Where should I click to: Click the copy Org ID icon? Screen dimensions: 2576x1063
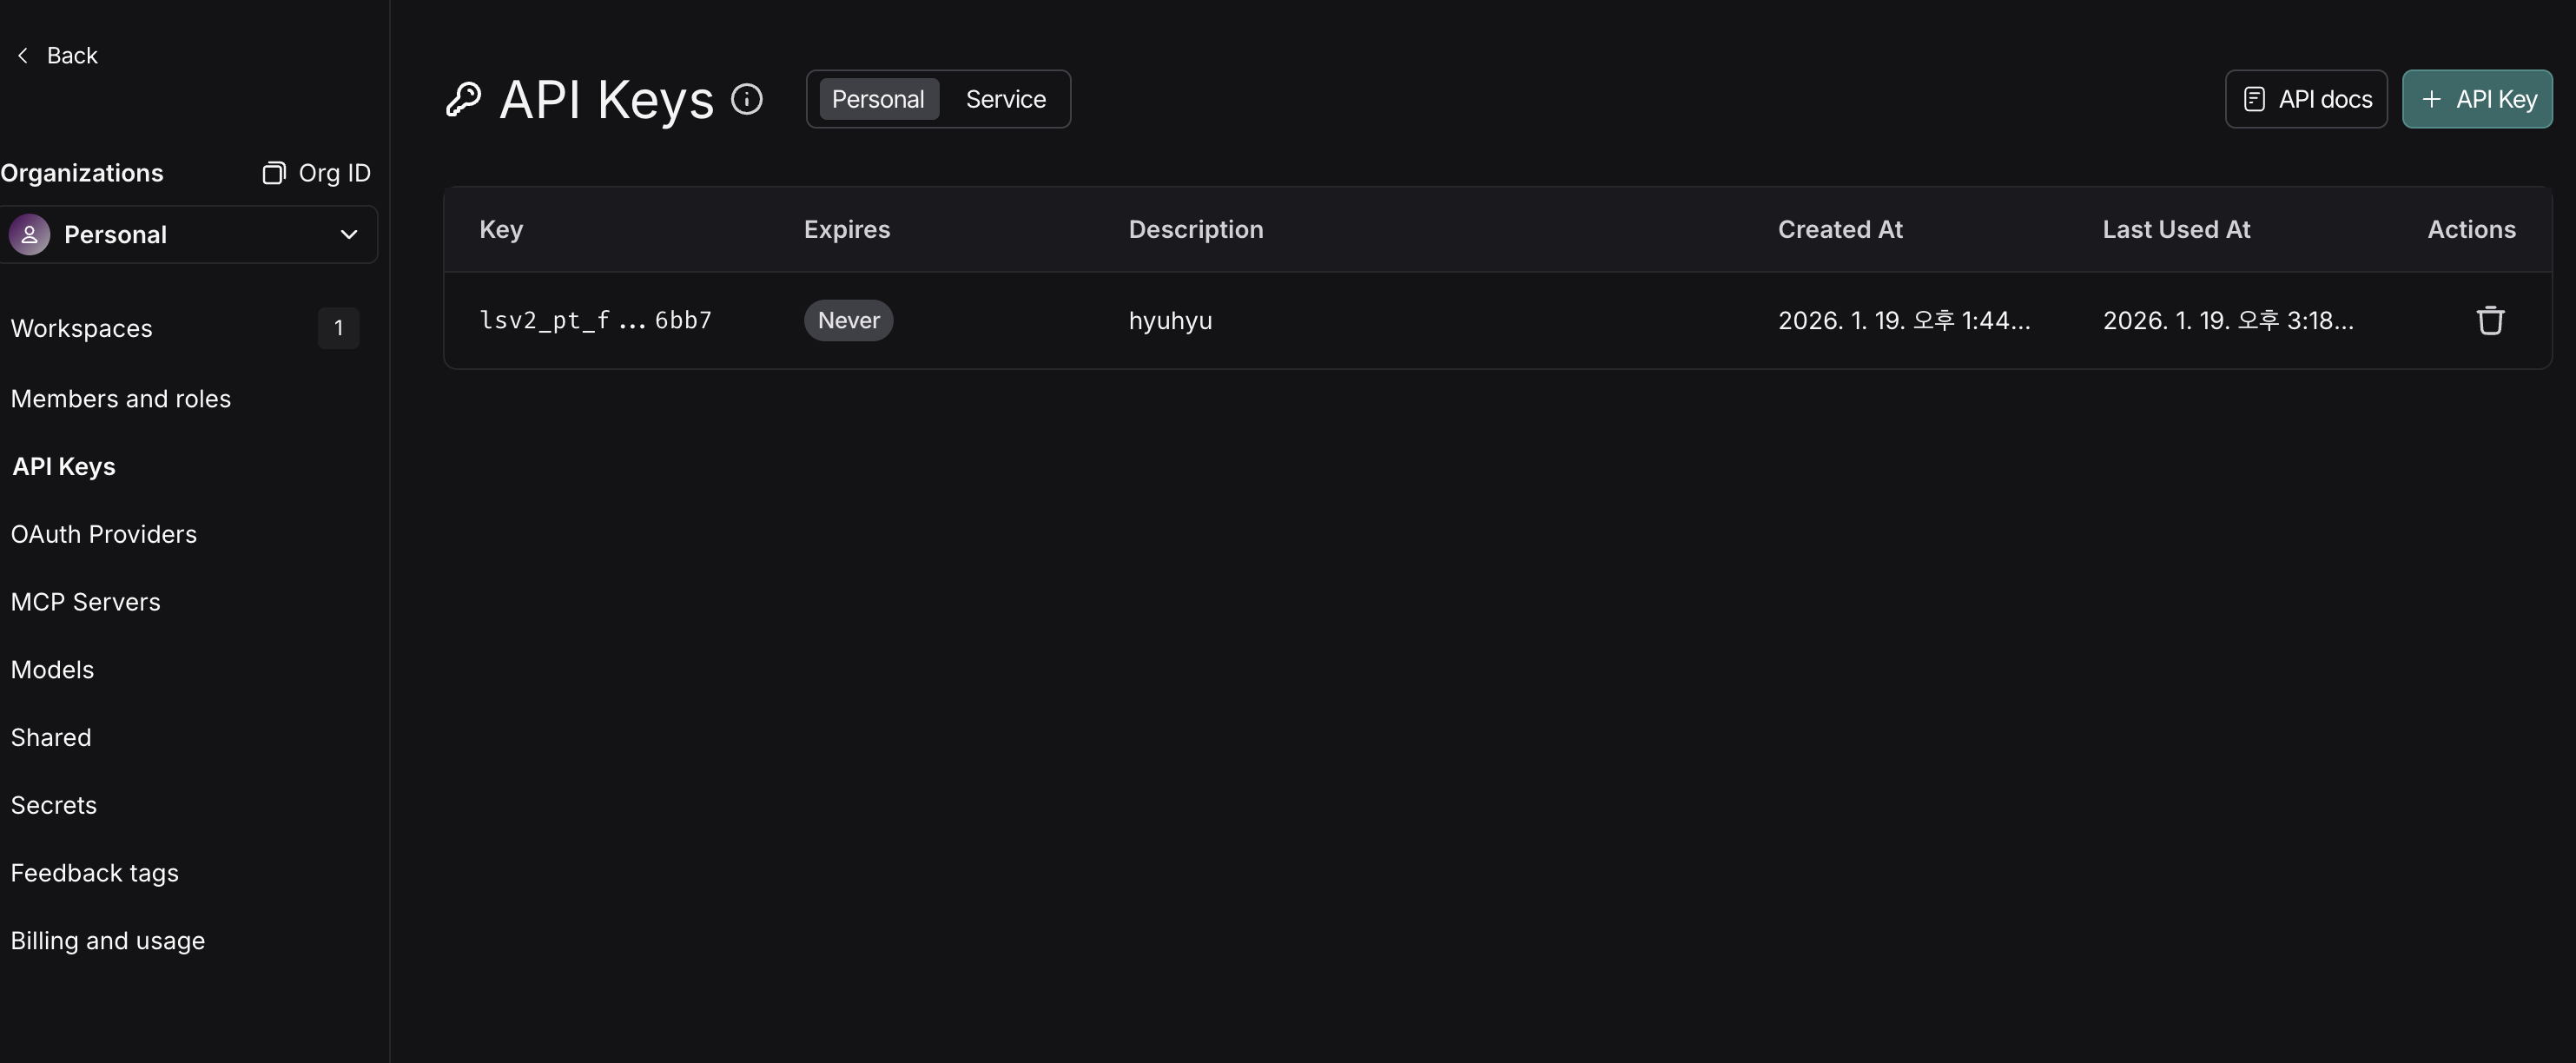pos(273,173)
